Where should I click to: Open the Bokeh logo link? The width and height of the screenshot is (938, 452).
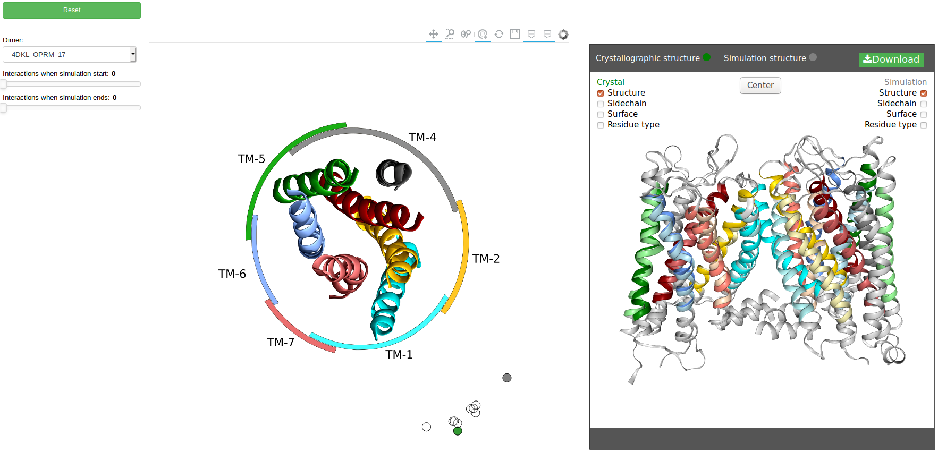coord(563,35)
